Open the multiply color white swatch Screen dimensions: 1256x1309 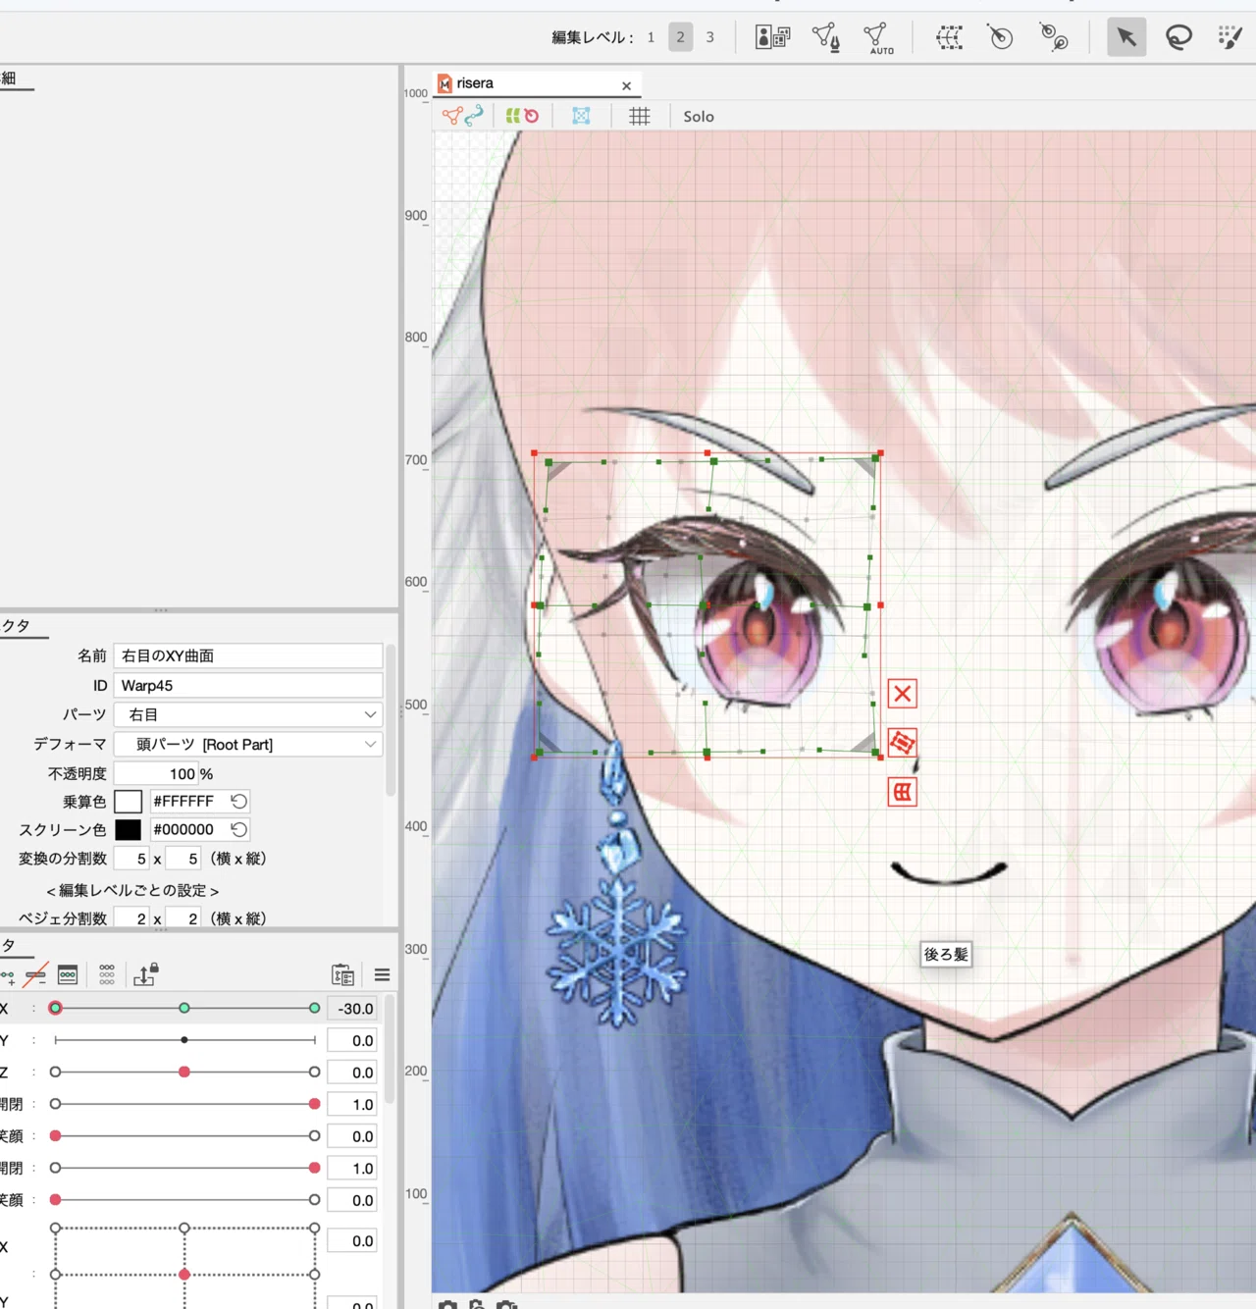[129, 802]
